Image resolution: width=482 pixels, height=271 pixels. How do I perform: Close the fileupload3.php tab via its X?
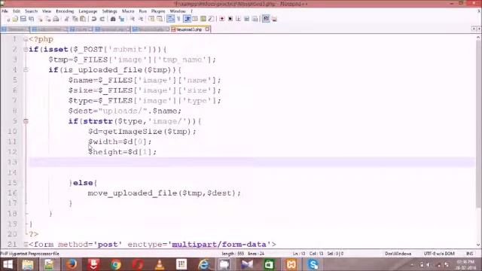pos(208,29)
